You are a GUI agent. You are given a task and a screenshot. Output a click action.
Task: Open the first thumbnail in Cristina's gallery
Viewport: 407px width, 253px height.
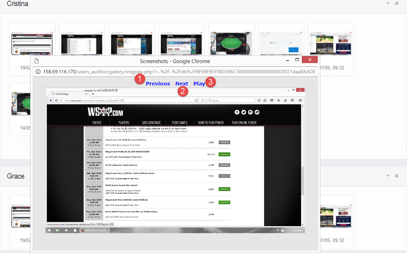[32, 44]
